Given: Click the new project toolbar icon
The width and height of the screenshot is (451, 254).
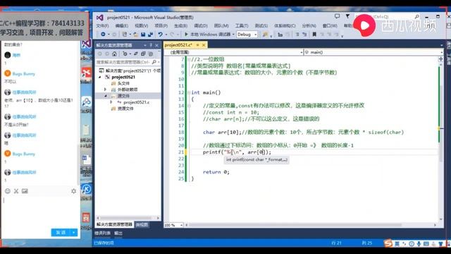Looking at the screenshot, I should coord(124,35).
